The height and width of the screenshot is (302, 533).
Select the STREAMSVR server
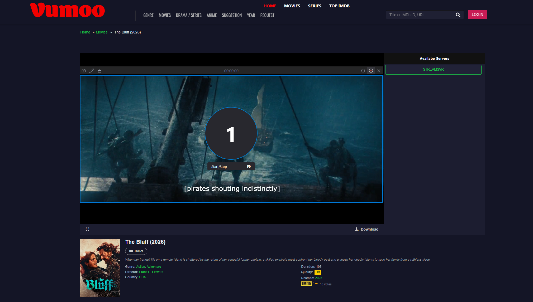coord(433,70)
